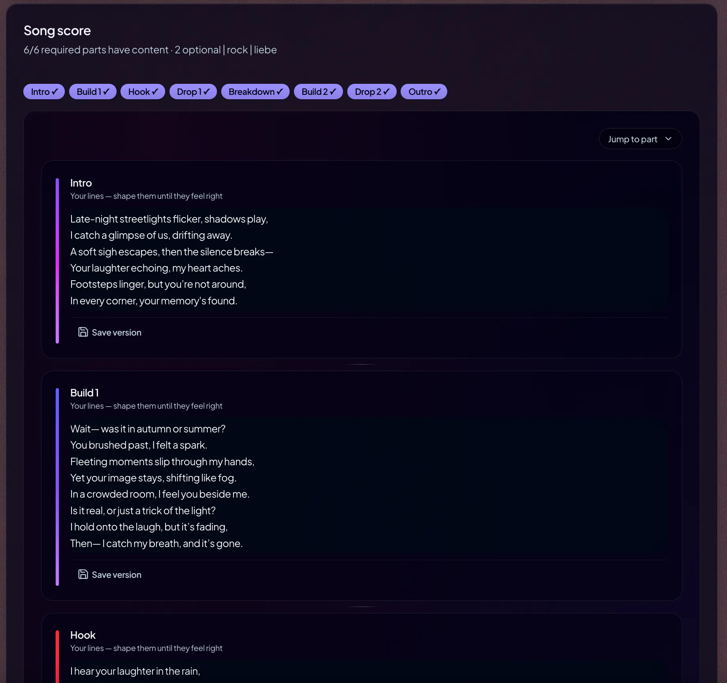Click line 'Wait— was it in autumn or summer?'
Viewport: 727px width, 683px height.
[148, 429]
